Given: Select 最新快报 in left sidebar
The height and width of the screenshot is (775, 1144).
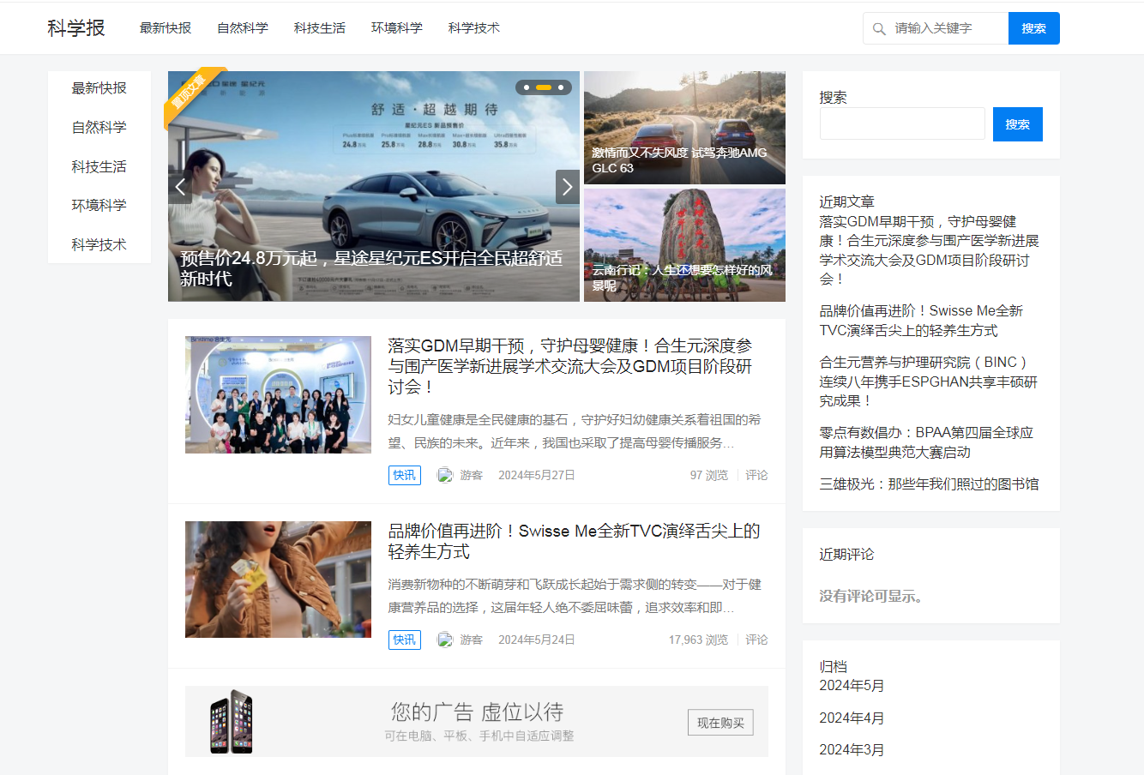Looking at the screenshot, I should point(99,88).
